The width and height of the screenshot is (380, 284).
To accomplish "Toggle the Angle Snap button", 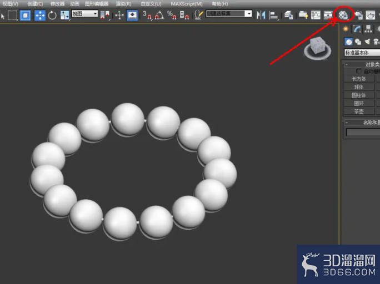I will (159, 15).
